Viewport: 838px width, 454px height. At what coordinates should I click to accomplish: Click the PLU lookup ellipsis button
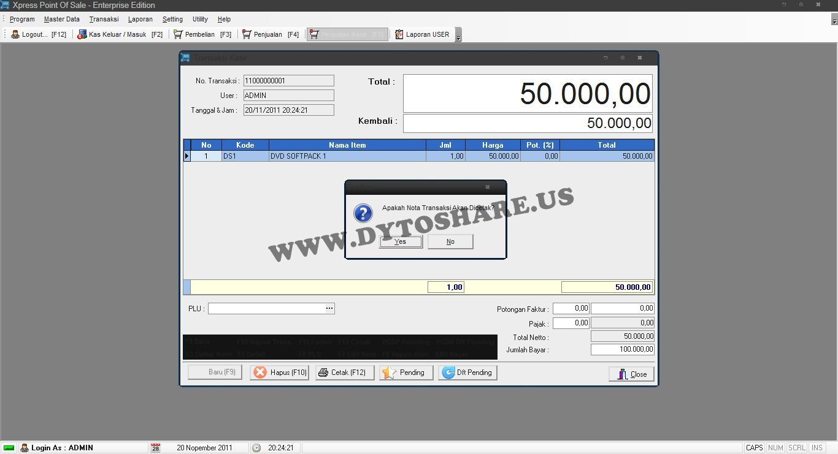click(329, 308)
